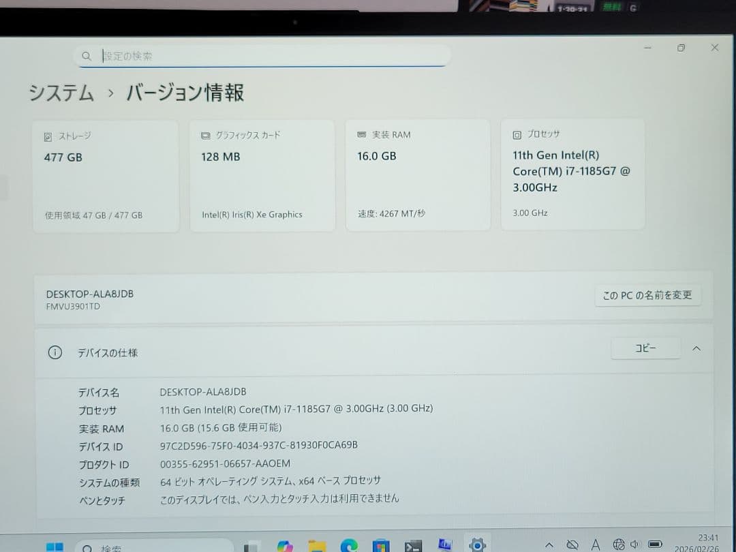
Task: Open the volume control tray icon
Action: coord(635,544)
